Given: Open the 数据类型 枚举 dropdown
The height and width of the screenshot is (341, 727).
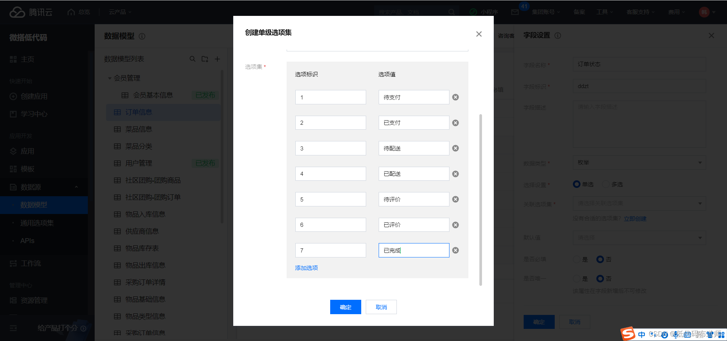Looking at the screenshot, I should (x=640, y=163).
